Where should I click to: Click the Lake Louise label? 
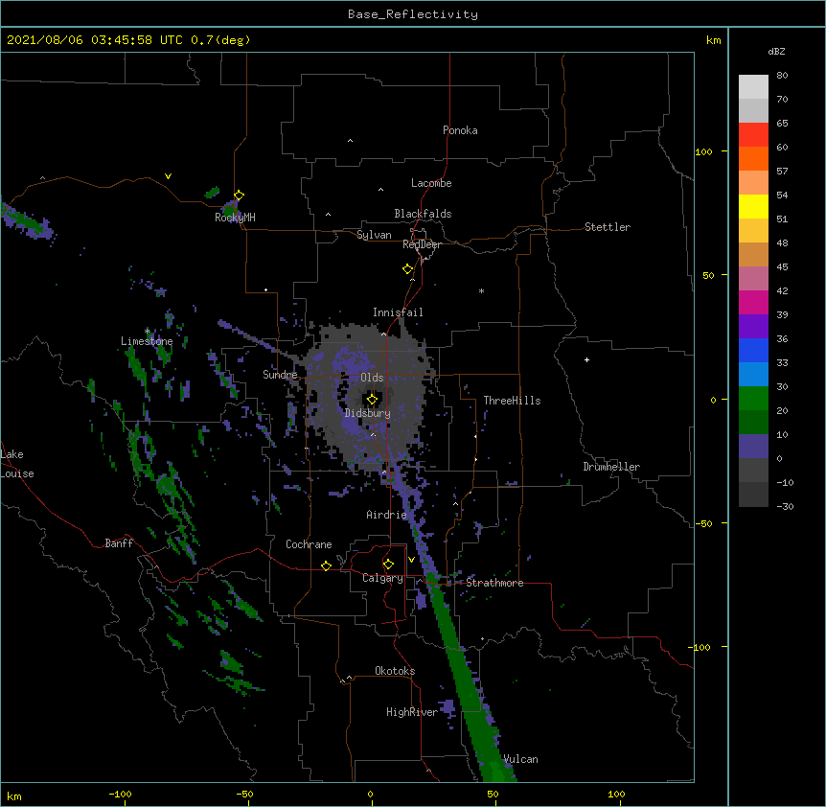[17, 464]
